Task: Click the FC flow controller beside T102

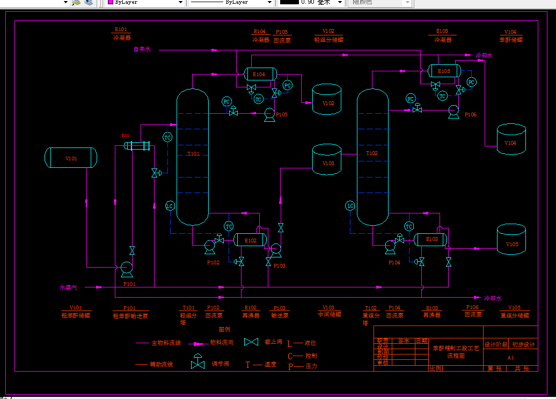Action: pyautogui.click(x=411, y=99)
